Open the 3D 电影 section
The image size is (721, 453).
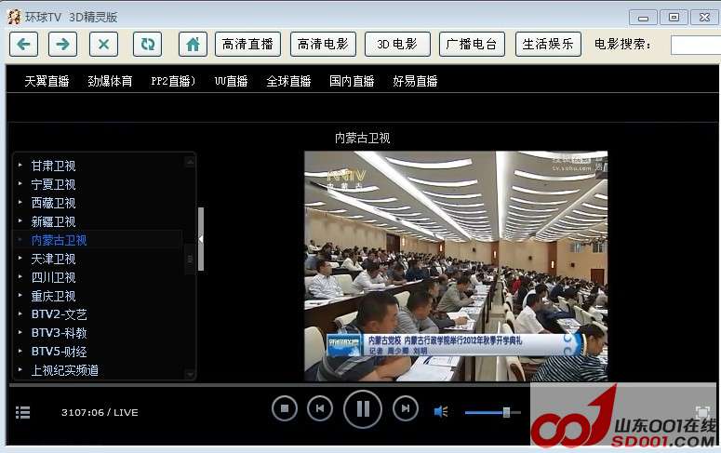[397, 44]
